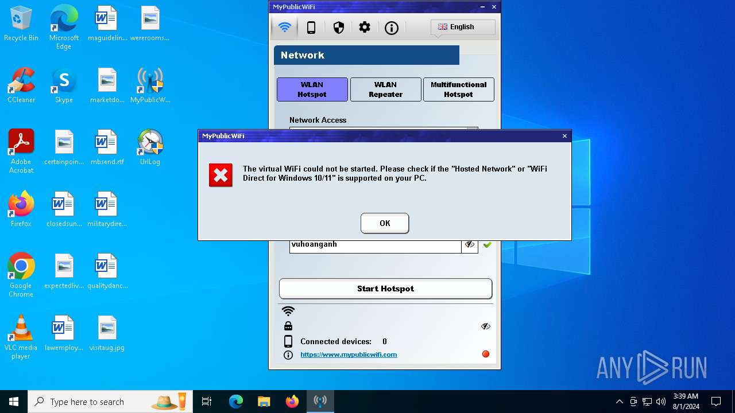The image size is (735, 413).
Task: Open the network icon in system tray
Action: pos(647,402)
